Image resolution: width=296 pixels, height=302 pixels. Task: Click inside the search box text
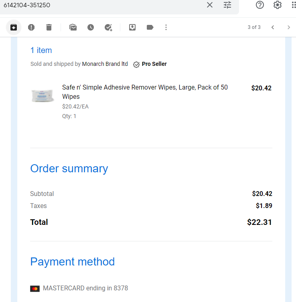27,5
